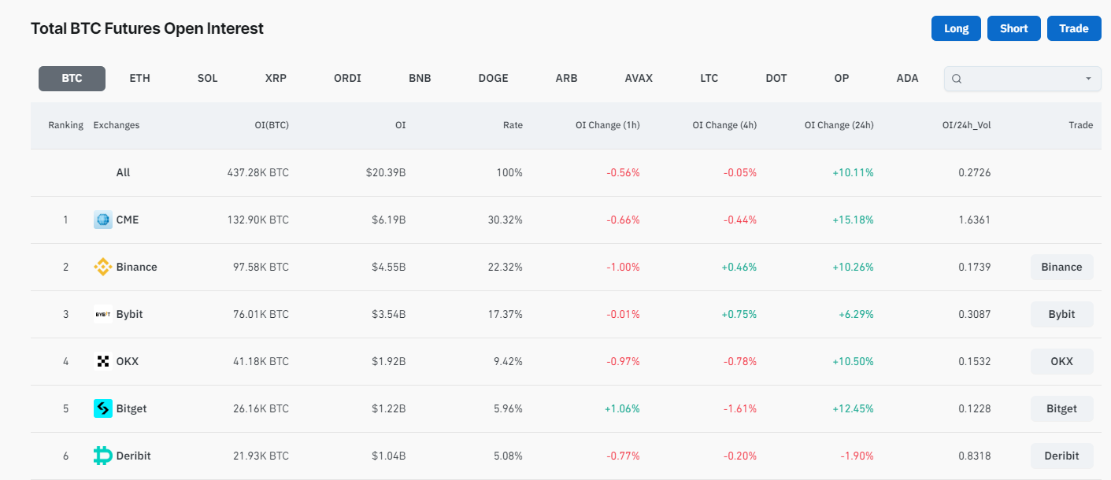This screenshot has height=480, width=1111.
Task: Click the Deribit trade button
Action: point(1061,456)
